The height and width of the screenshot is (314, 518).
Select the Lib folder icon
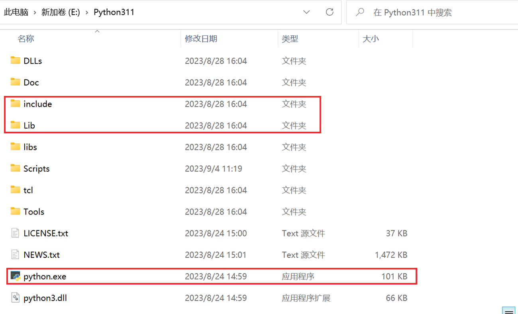pyautogui.click(x=15, y=125)
